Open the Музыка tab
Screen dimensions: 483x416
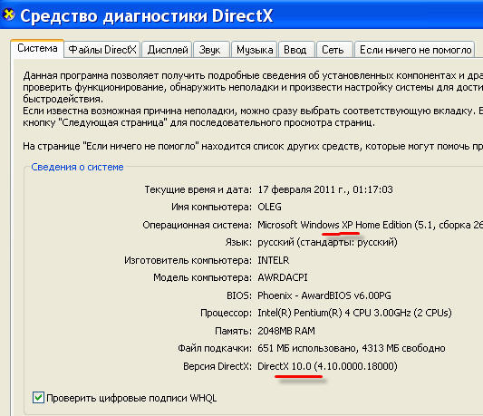point(255,50)
